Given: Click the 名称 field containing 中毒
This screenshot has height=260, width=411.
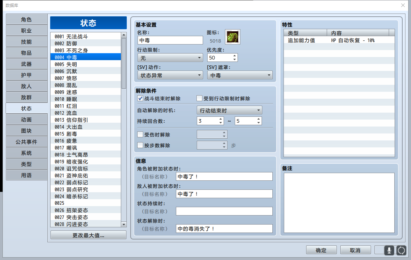Looking at the screenshot, I should tap(170, 40).
